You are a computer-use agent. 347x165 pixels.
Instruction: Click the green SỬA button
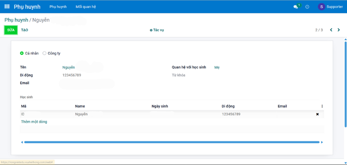11,30
